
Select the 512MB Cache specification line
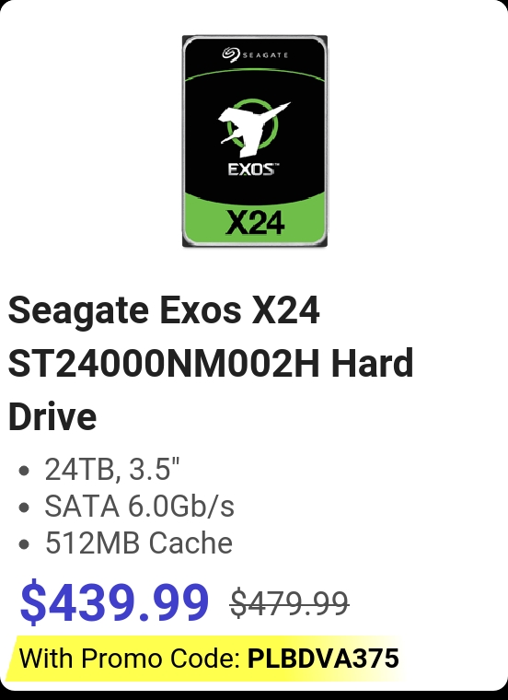click(139, 542)
